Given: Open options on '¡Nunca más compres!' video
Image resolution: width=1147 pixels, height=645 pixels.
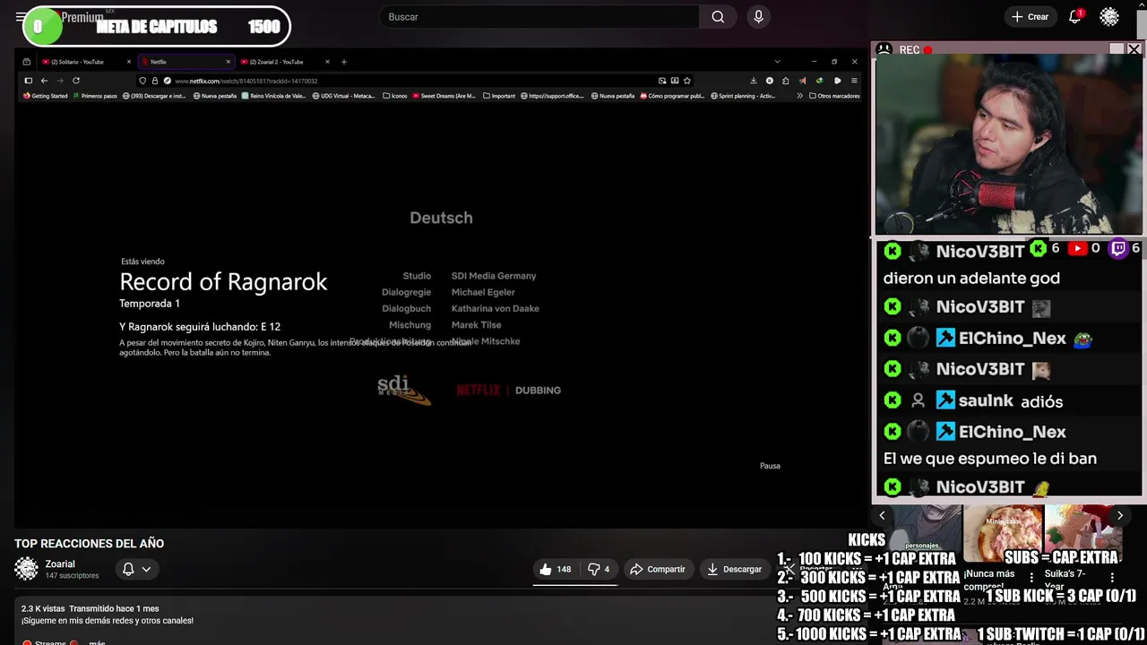Looking at the screenshot, I should 1031,578.
